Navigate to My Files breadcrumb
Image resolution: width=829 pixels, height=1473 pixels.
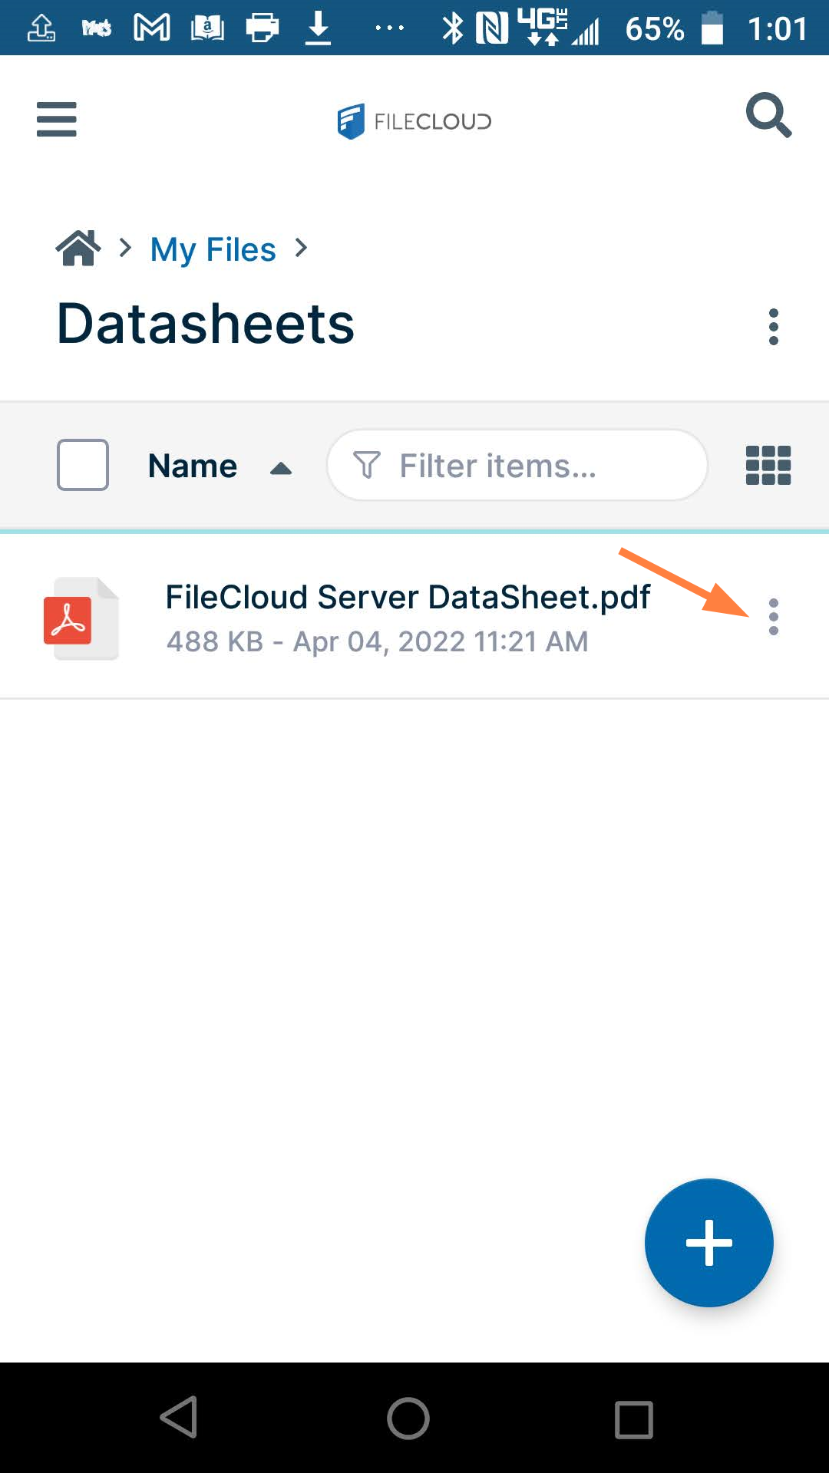213,249
